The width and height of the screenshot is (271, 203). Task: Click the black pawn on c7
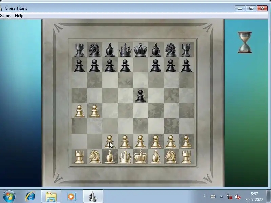pos(110,66)
